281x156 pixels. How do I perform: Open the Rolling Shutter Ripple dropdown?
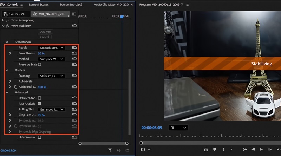pyautogui.click(x=52, y=109)
